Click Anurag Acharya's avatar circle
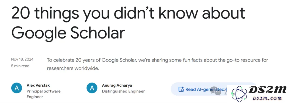 (x=92, y=88)
